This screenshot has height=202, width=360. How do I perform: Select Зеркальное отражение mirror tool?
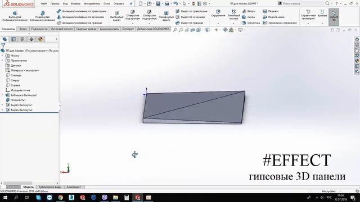(x=280, y=23)
